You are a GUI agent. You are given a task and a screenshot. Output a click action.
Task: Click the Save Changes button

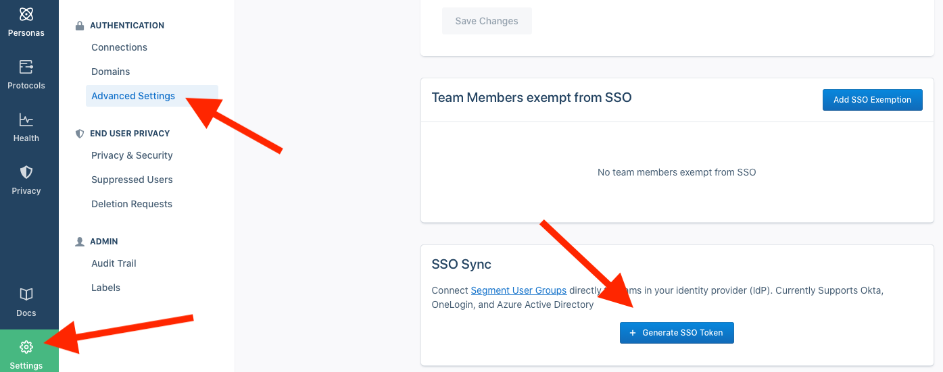tap(487, 21)
